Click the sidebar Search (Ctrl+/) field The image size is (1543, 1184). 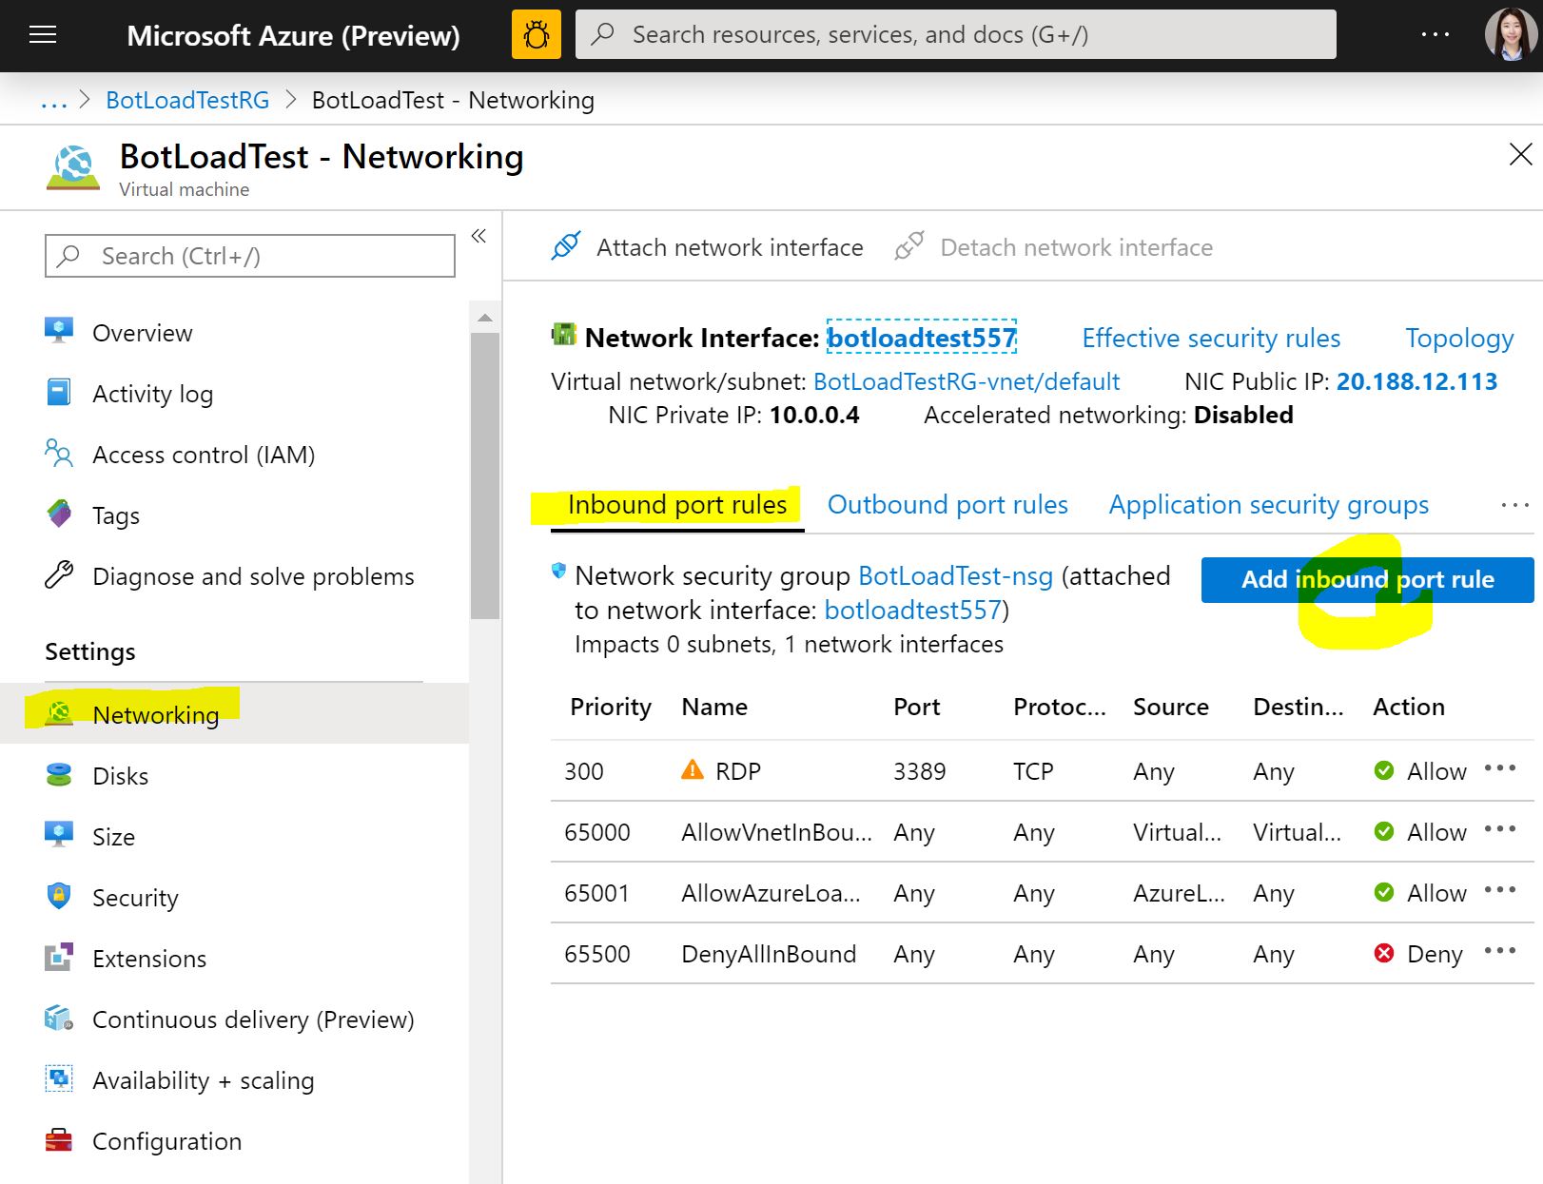(x=250, y=256)
